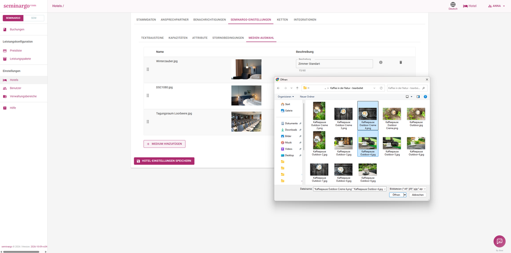This screenshot has width=511, height=253.
Task: Refresh the file dialog folder view
Action: coord(381,88)
